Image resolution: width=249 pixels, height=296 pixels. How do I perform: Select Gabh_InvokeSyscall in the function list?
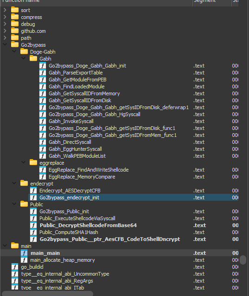point(71,121)
